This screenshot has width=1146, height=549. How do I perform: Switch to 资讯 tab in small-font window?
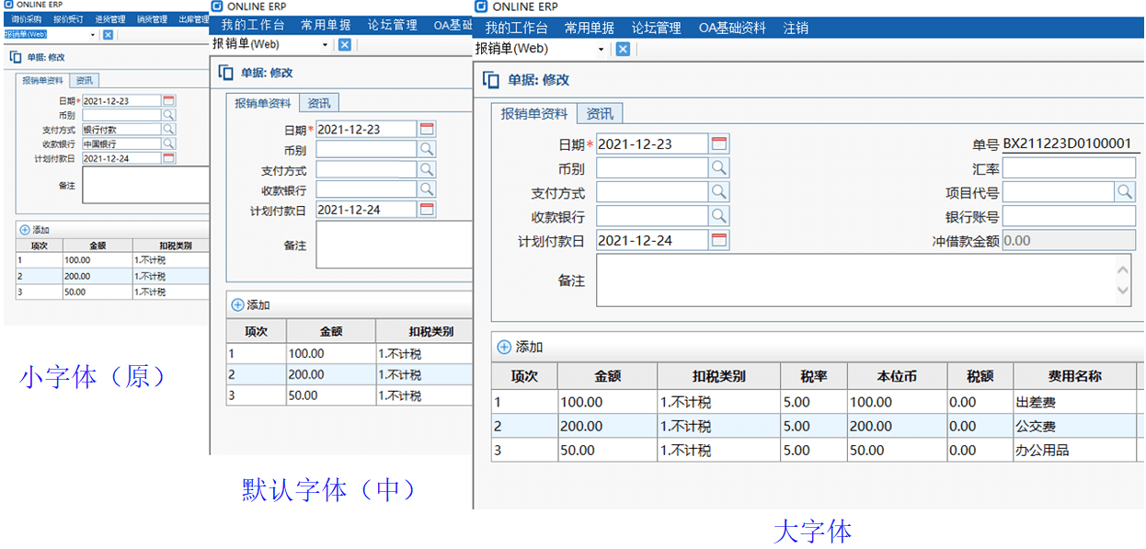[84, 80]
